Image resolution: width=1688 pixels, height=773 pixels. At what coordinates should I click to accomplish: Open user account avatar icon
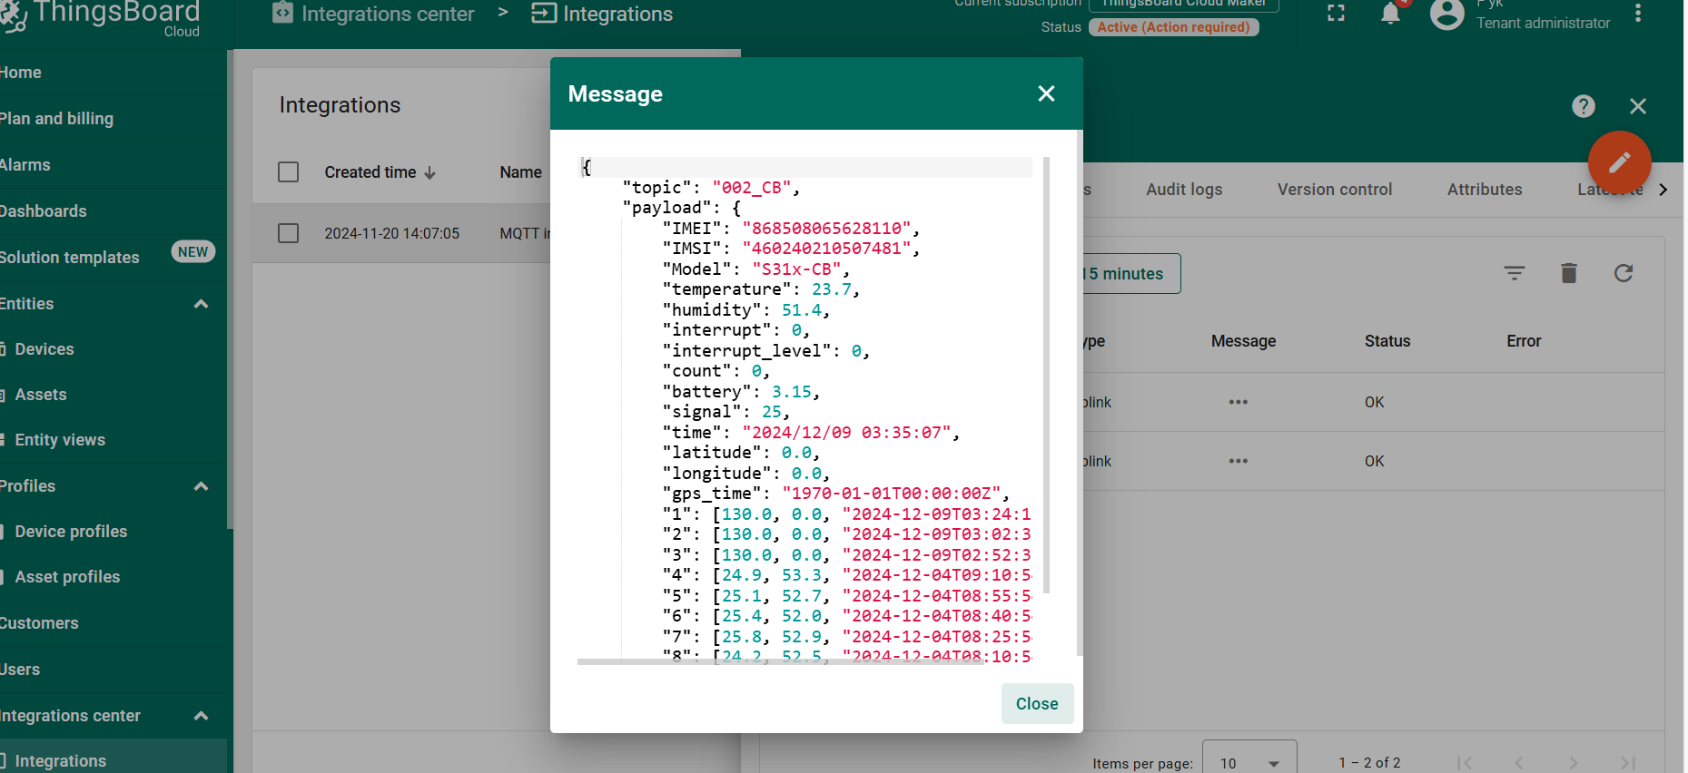click(x=1447, y=14)
